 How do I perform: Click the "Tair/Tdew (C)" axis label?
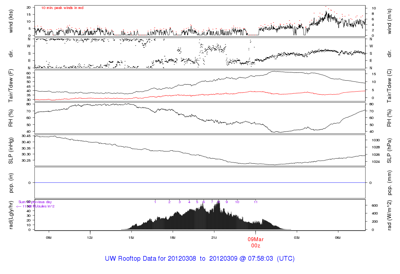click(389, 86)
